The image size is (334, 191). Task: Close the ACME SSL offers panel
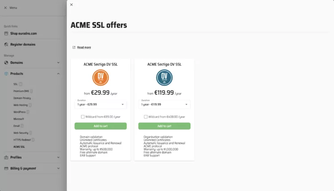pyautogui.click(x=71, y=5)
